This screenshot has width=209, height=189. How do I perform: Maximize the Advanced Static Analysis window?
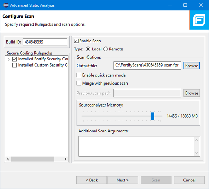[185, 5]
